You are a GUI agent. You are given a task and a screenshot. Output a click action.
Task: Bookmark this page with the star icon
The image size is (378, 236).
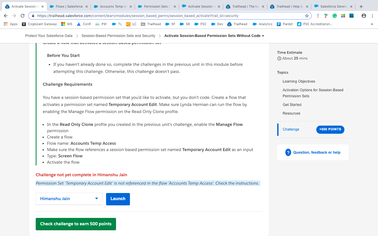click(307, 16)
